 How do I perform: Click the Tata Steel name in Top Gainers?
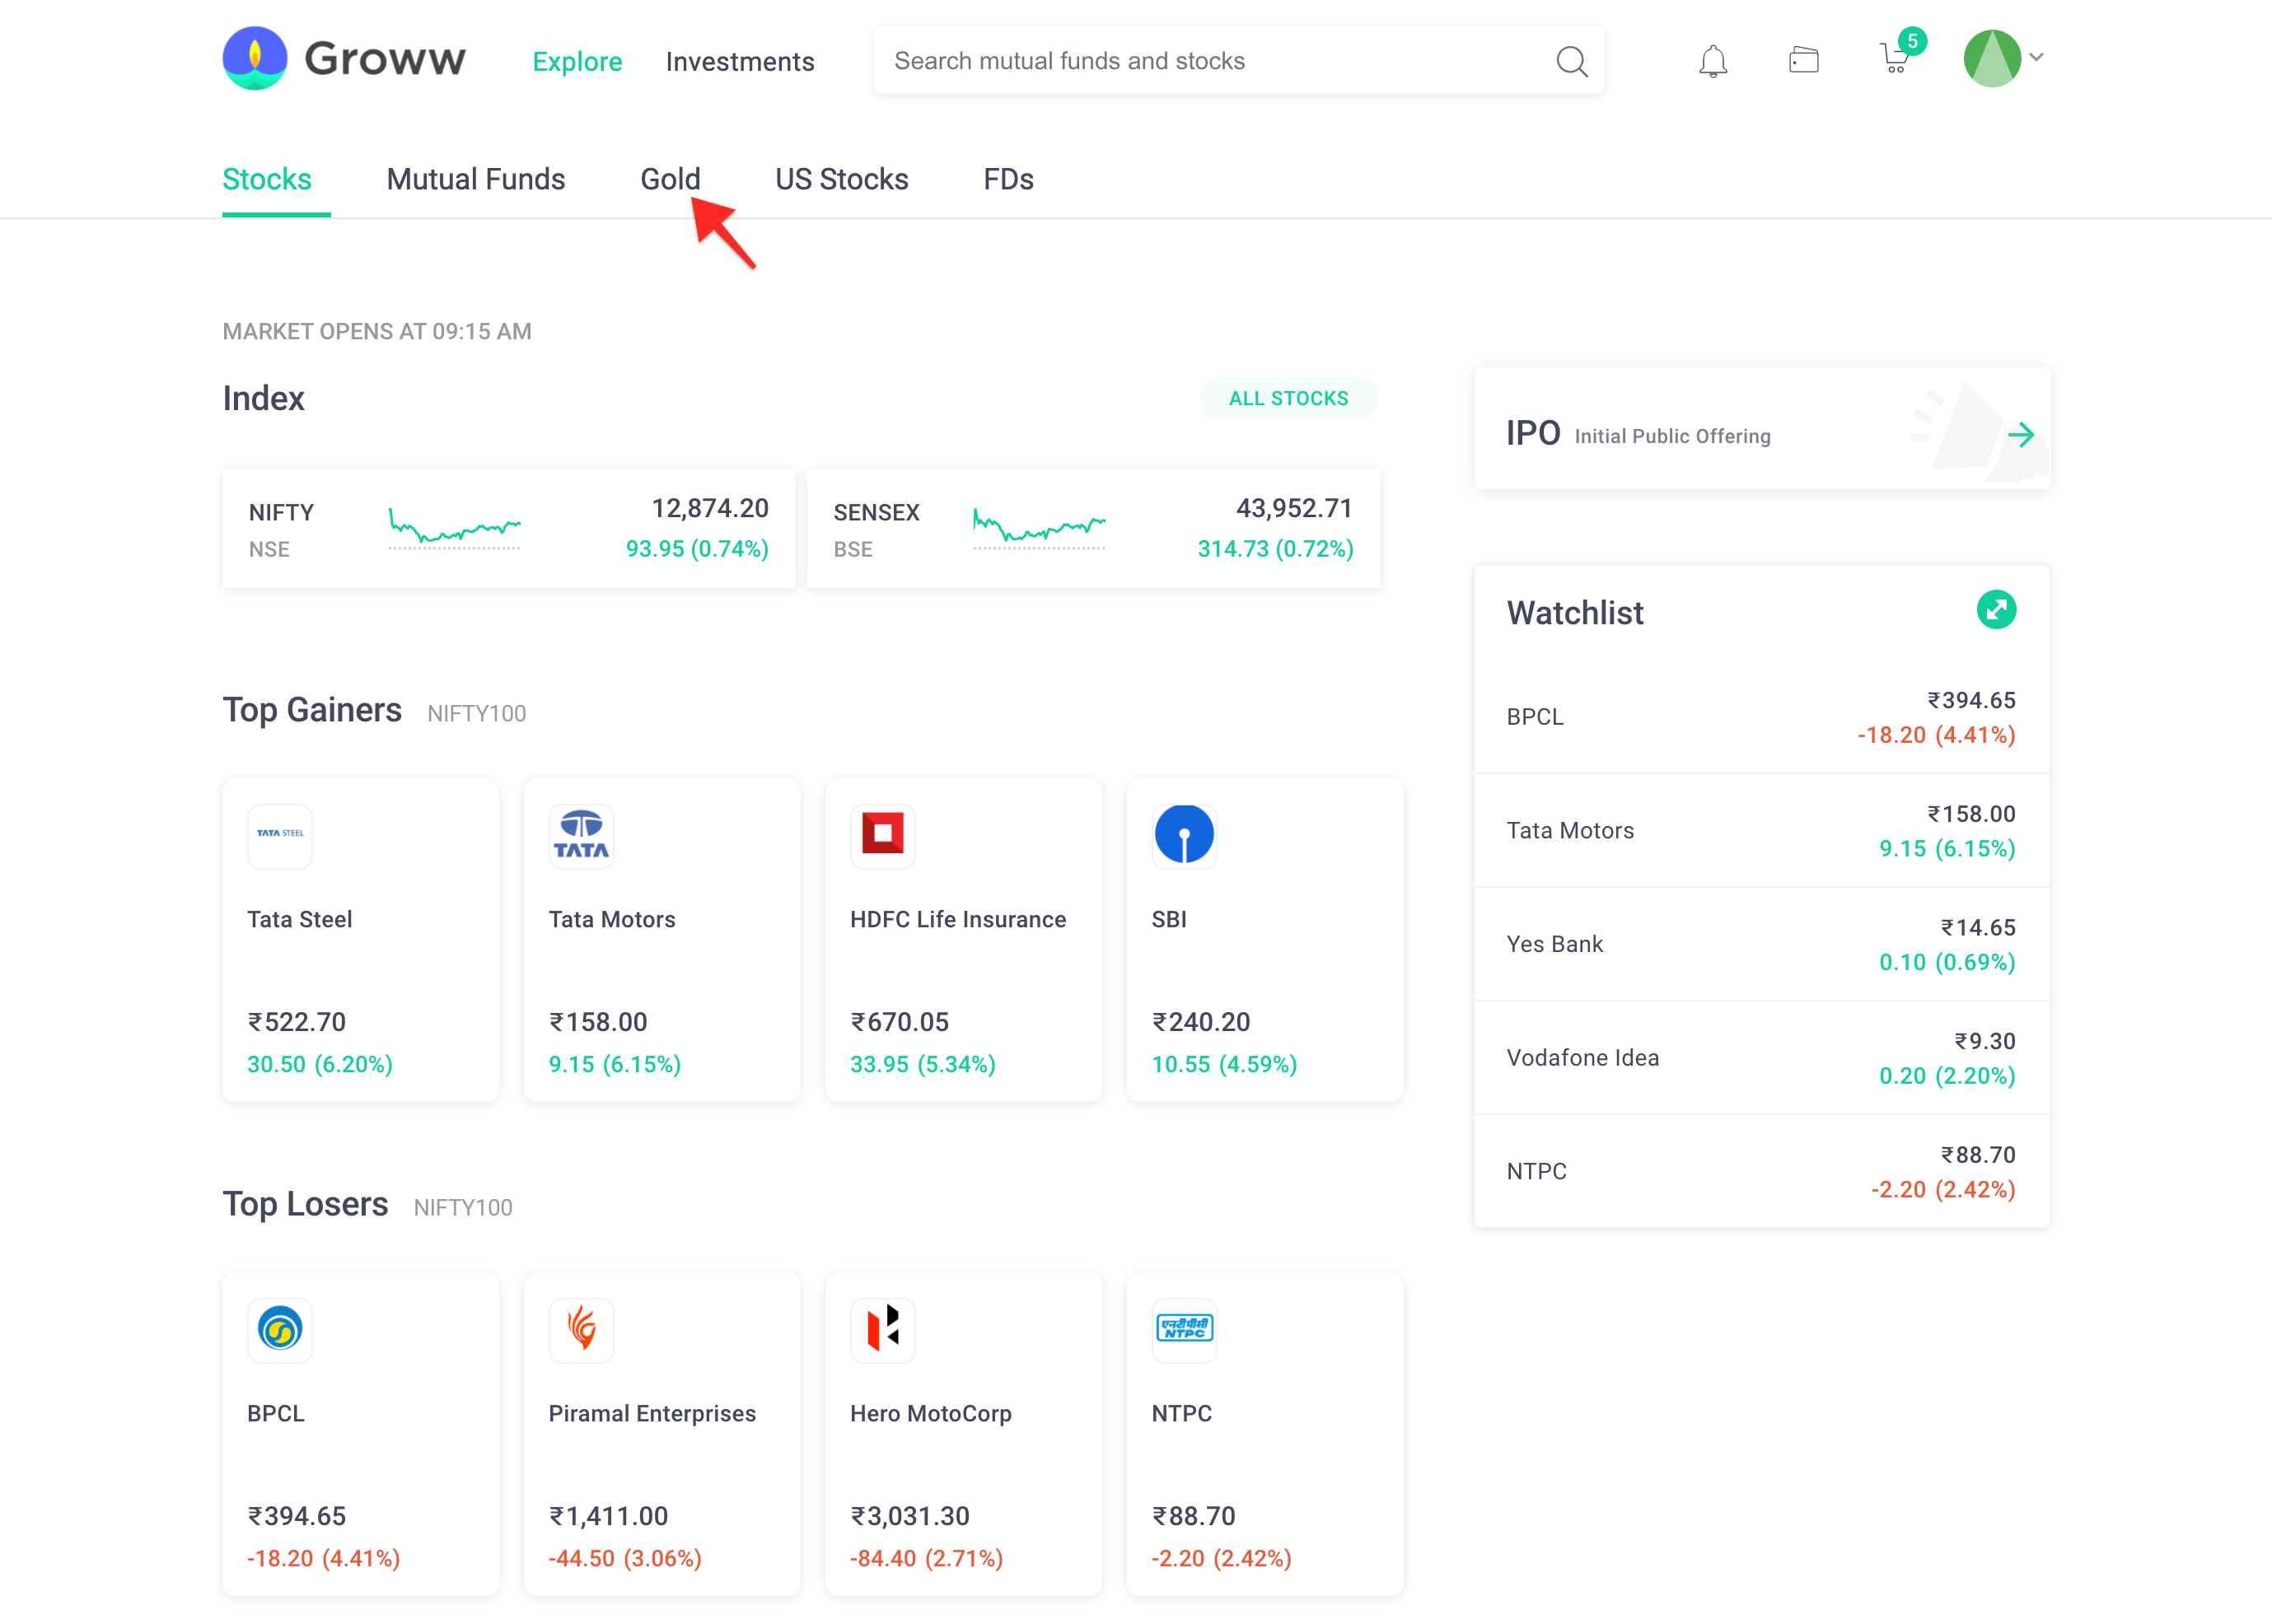pos(300,919)
